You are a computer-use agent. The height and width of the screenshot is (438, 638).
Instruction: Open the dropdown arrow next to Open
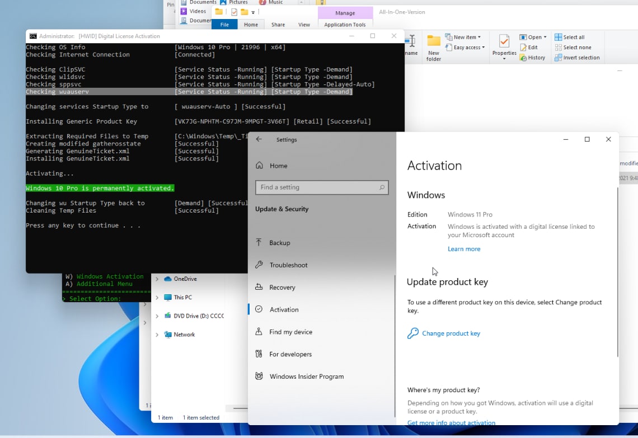tap(545, 37)
